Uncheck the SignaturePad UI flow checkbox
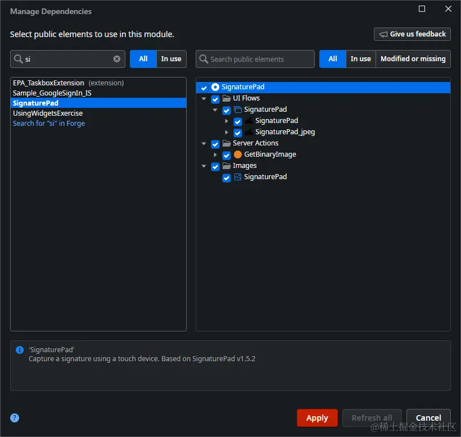The height and width of the screenshot is (437, 461). [x=227, y=110]
